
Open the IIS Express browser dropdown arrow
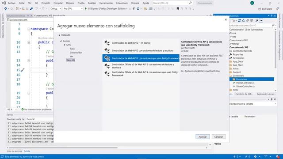tap(127, 9)
